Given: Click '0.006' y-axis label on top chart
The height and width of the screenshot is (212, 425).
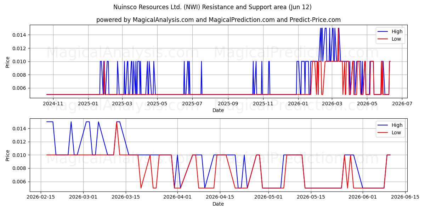Looking at the screenshot, I should (x=20, y=88).
